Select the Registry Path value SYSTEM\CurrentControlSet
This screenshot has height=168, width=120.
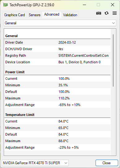[84, 55]
